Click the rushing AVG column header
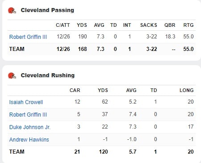 coord(131,90)
